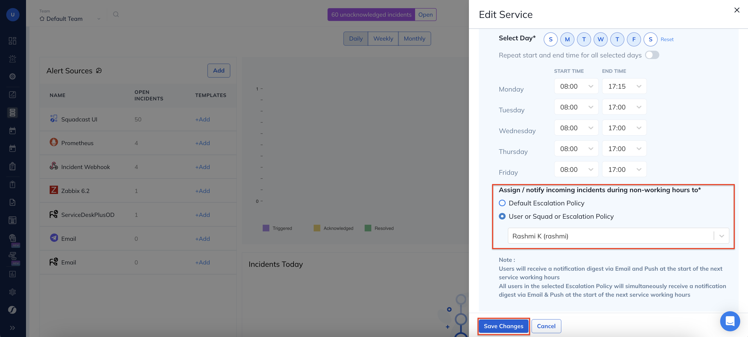The image size is (748, 337).
Task: Open the dashboard icon in sidebar
Action: pos(12,41)
